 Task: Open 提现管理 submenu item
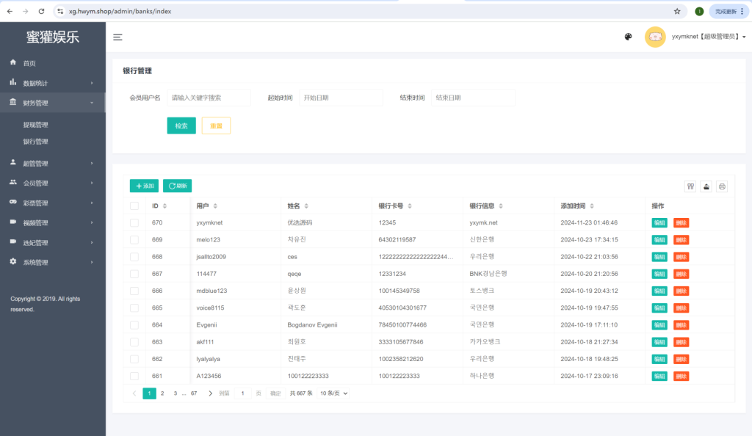pos(35,125)
